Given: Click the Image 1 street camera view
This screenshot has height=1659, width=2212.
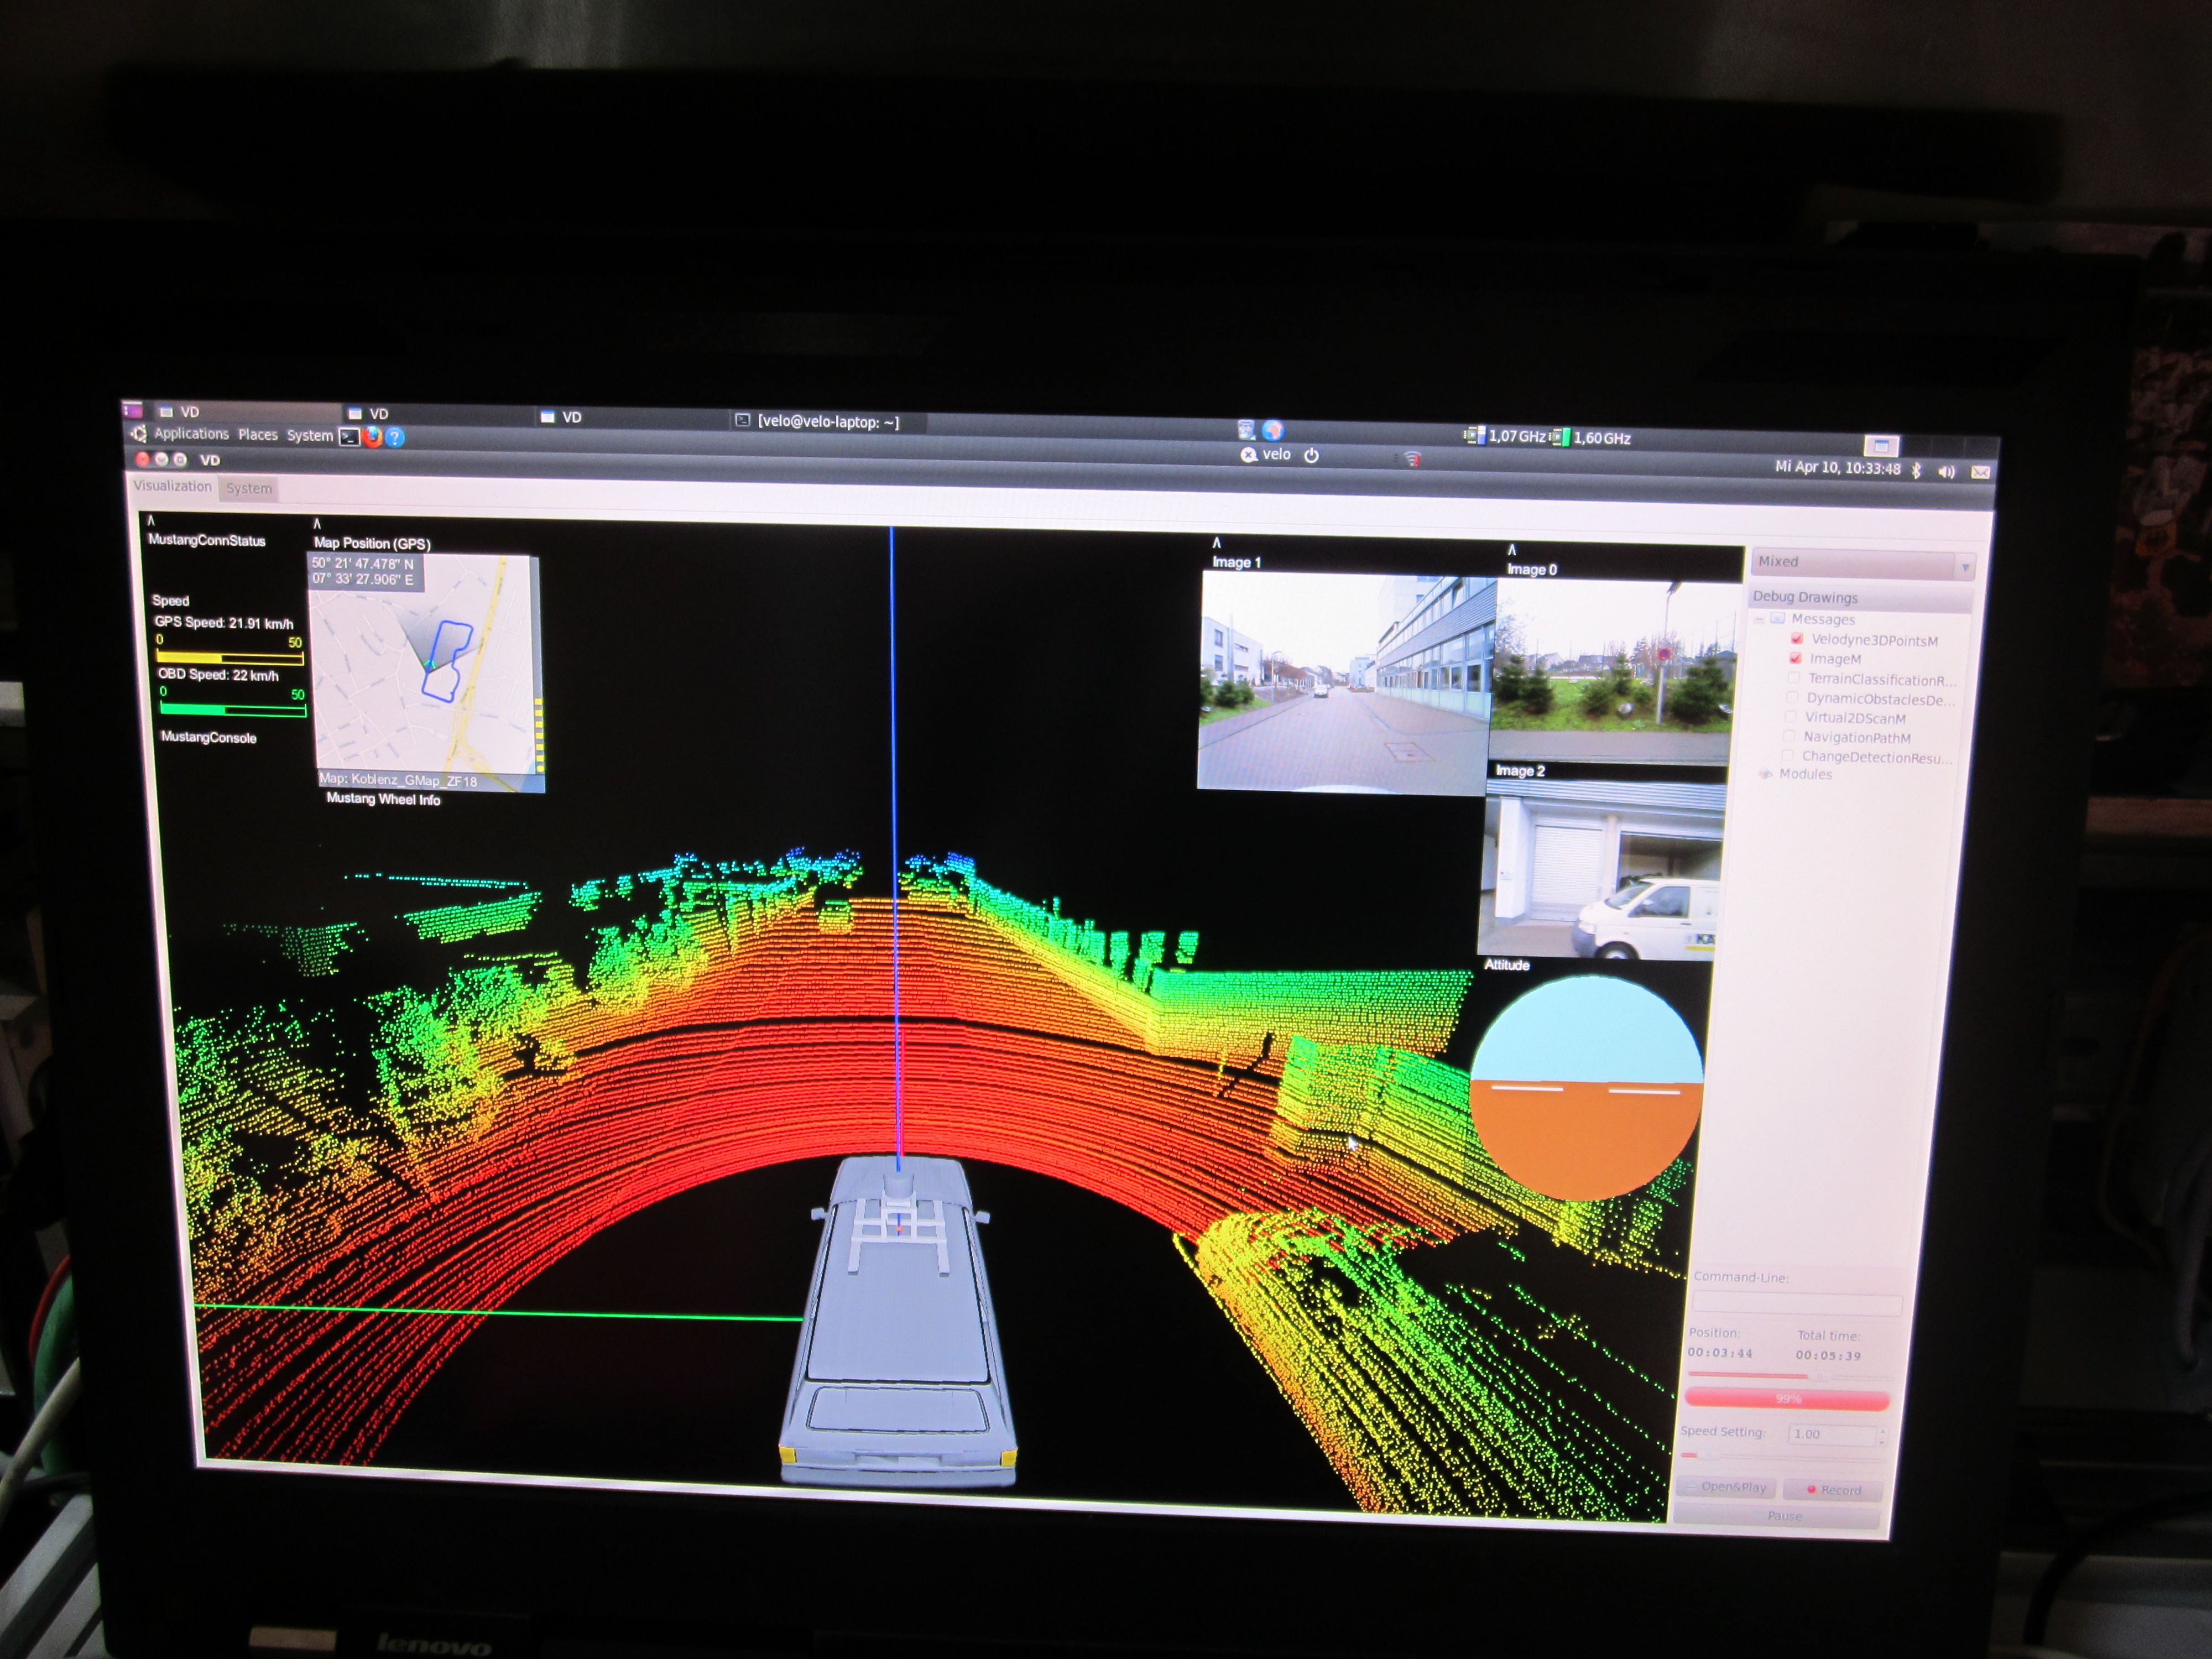Looking at the screenshot, I should pos(1346,682).
